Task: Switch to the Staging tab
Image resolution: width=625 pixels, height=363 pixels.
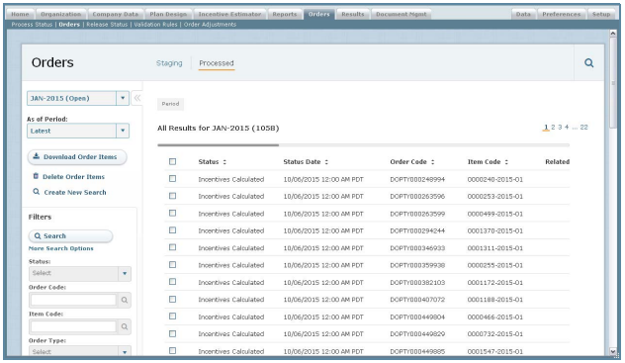Action: 169,63
